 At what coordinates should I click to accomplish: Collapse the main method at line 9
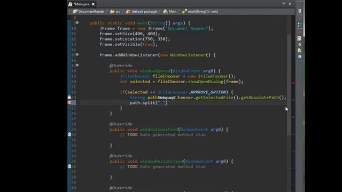(77, 22)
